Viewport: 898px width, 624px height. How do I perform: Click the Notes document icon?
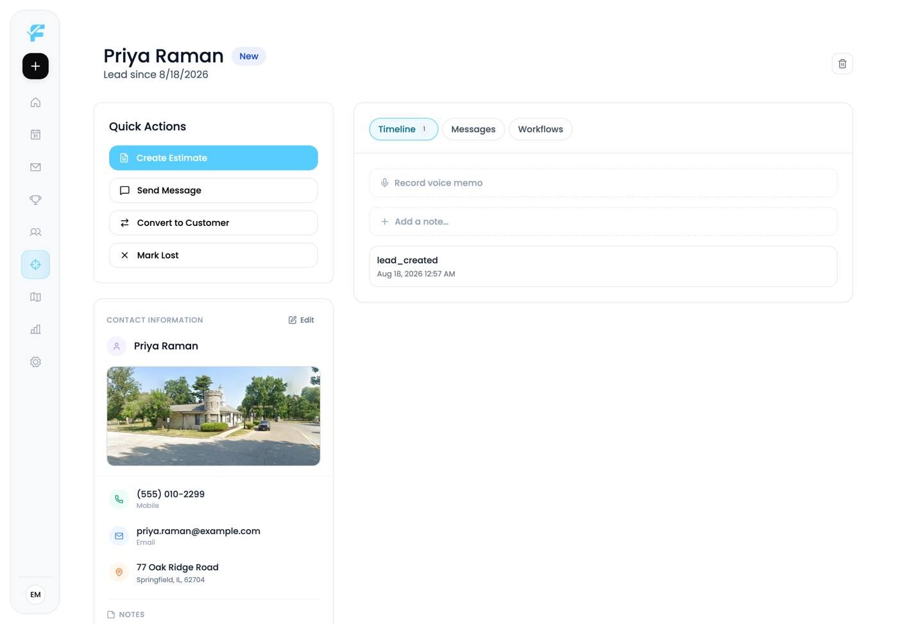pos(111,614)
